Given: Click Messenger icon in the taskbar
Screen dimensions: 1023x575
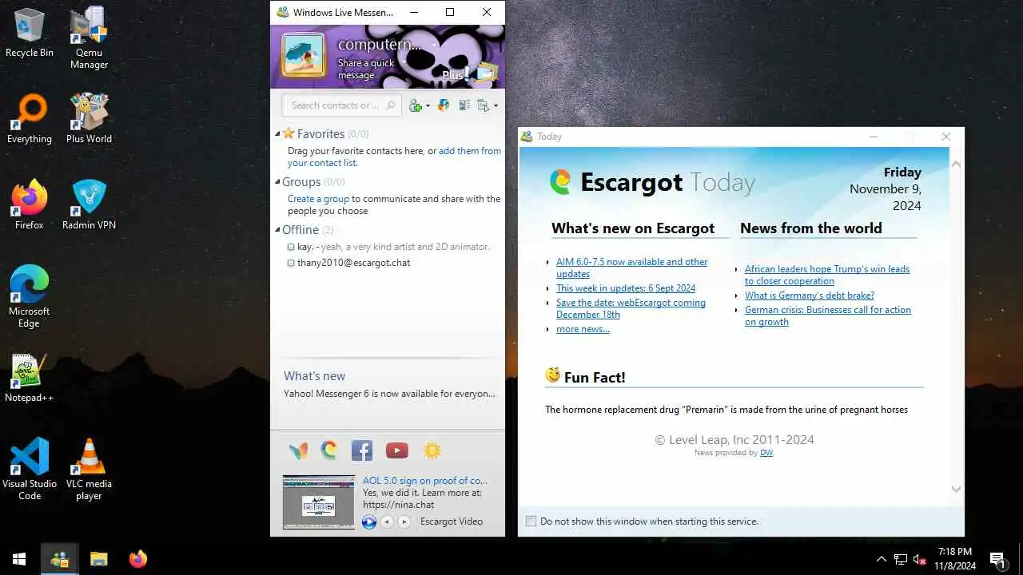Looking at the screenshot, I should [x=59, y=559].
